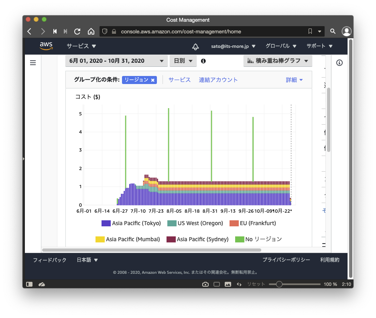Capture page with camera icon in status bar
The height and width of the screenshot is (318, 376).
[205, 284]
